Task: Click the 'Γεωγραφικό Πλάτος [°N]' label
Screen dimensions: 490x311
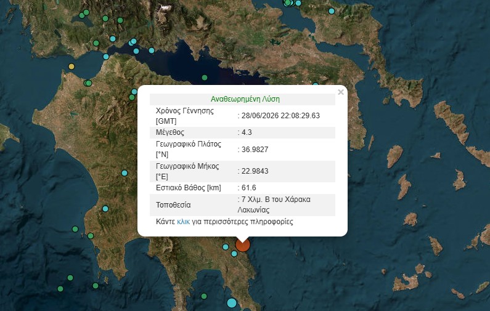Action: coord(189,149)
